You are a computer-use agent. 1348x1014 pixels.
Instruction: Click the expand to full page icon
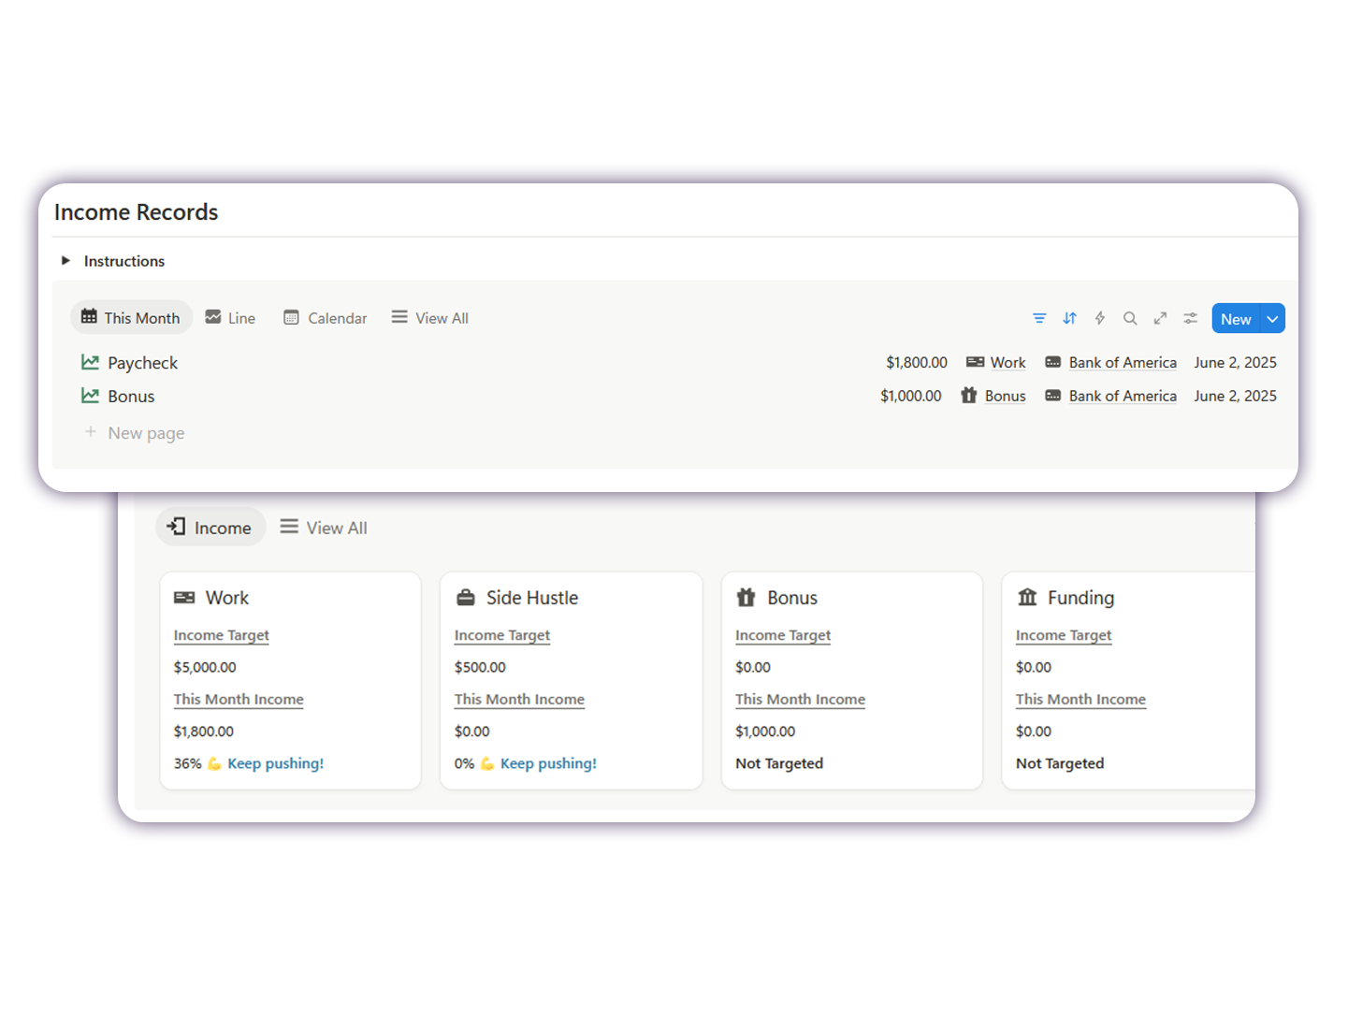point(1160,319)
